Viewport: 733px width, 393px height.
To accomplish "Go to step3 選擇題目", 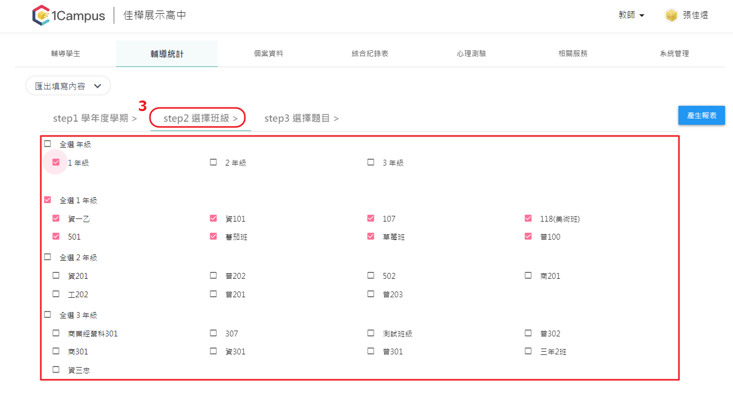I will coord(302,118).
